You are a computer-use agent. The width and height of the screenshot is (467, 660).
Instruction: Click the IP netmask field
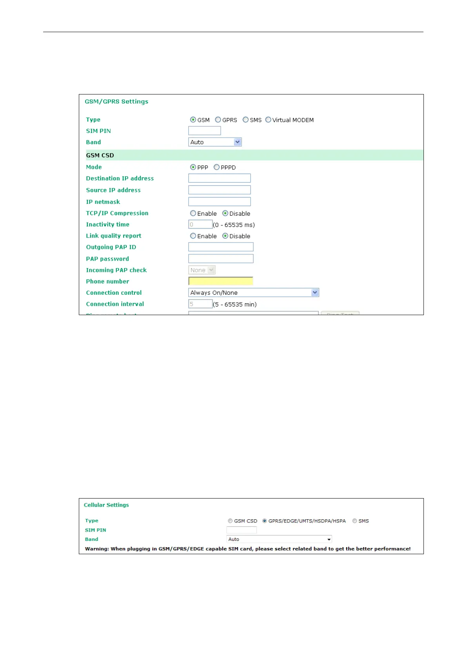click(220, 202)
